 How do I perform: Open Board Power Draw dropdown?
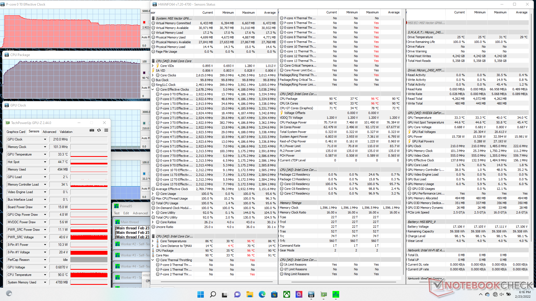(x=45, y=207)
